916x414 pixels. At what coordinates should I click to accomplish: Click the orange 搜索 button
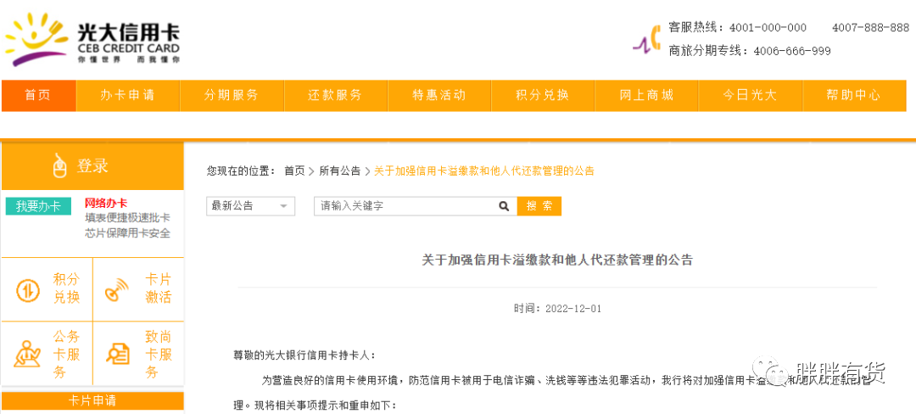click(539, 206)
